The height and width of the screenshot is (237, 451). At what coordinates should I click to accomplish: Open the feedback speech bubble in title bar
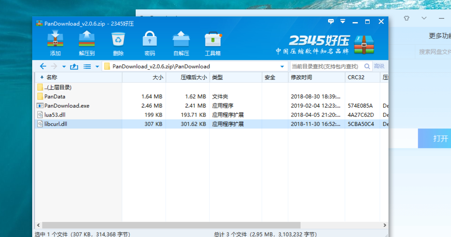click(x=331, y=22)
